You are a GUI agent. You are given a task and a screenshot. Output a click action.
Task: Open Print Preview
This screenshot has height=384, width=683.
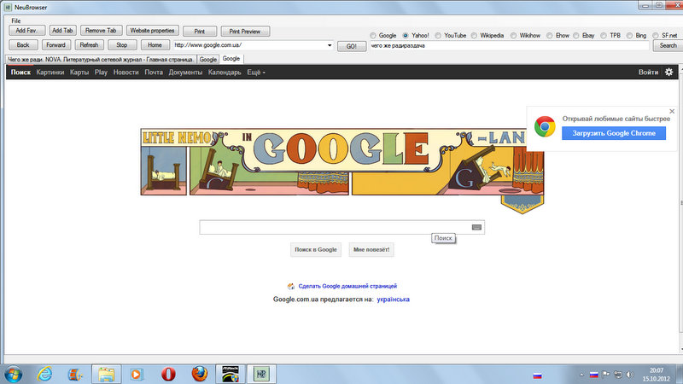click(x=245, y=32)
